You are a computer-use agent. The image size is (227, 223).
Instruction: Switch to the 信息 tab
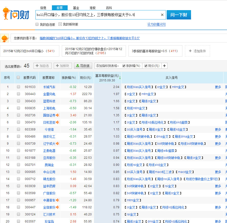43,8
